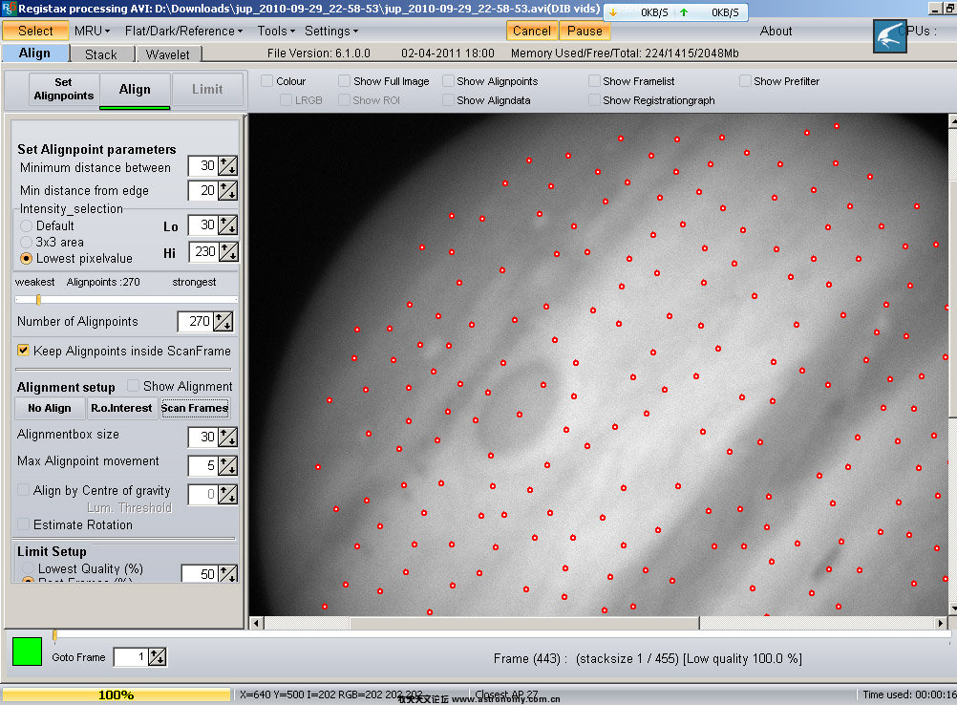Click the Pause button
Screen dimensions: 957x705
585,32
